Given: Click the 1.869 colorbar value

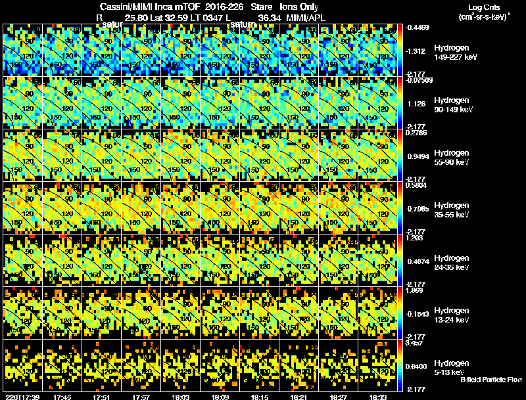Looking at the screenshot, I should [x=414, y=290].
